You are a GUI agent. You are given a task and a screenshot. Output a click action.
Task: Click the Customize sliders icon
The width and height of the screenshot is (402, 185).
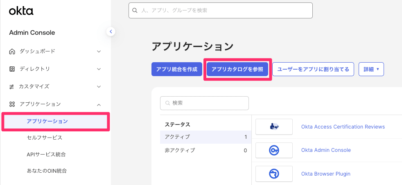[12, 87]
